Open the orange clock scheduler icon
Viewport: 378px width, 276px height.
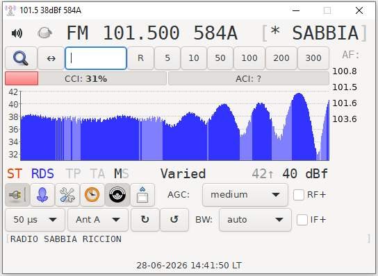click(92, 195)
